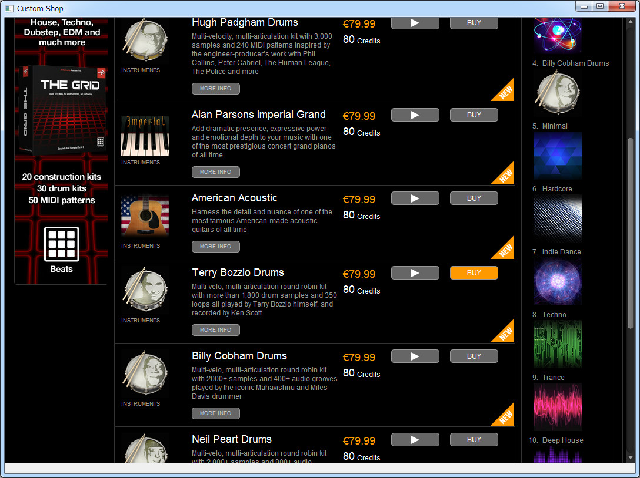Click the '8. Techno' chart label
Image resolution: width=640 pixels, height=478 pixels.
coord(549,314)
